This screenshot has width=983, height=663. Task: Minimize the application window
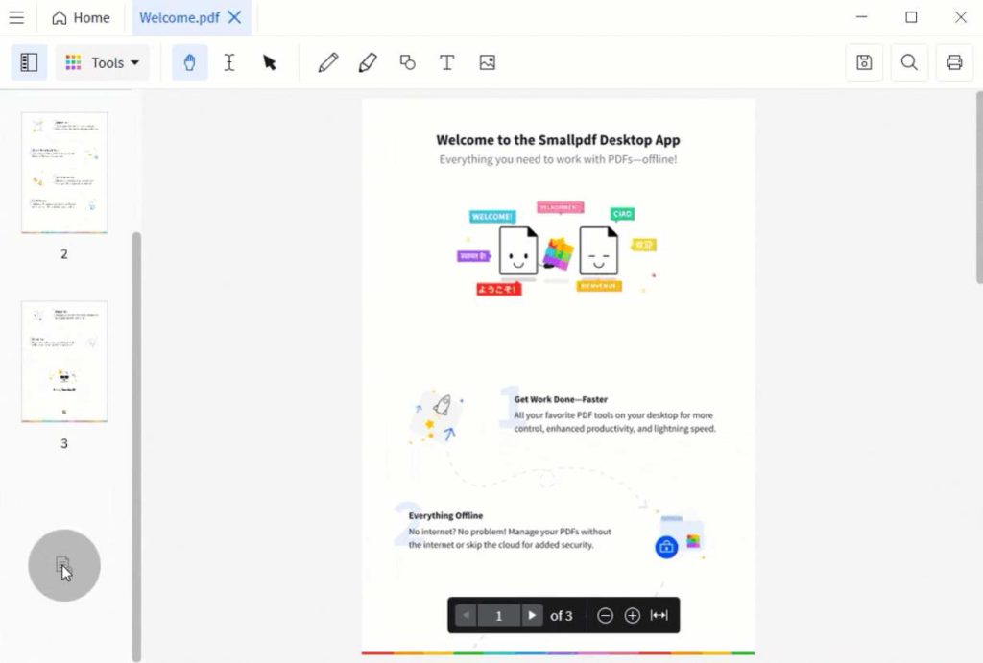pyautogui.click(x=862, y=17)
